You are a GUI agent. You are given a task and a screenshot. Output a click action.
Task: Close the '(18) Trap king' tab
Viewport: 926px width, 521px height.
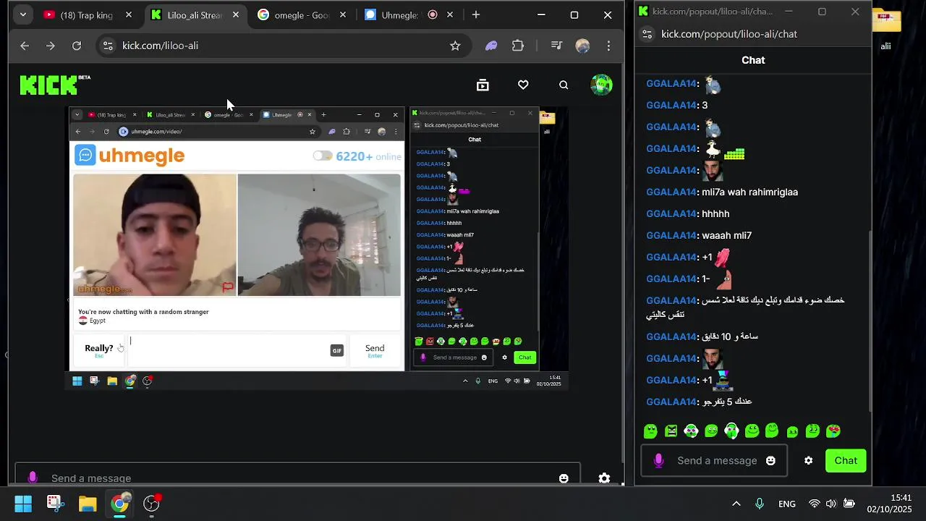pyautogui.click(x=129, y=14)
